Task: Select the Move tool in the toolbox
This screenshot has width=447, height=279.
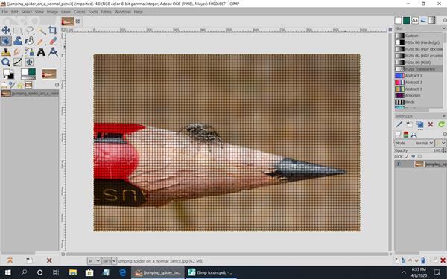Action: (x=6, y=31)
